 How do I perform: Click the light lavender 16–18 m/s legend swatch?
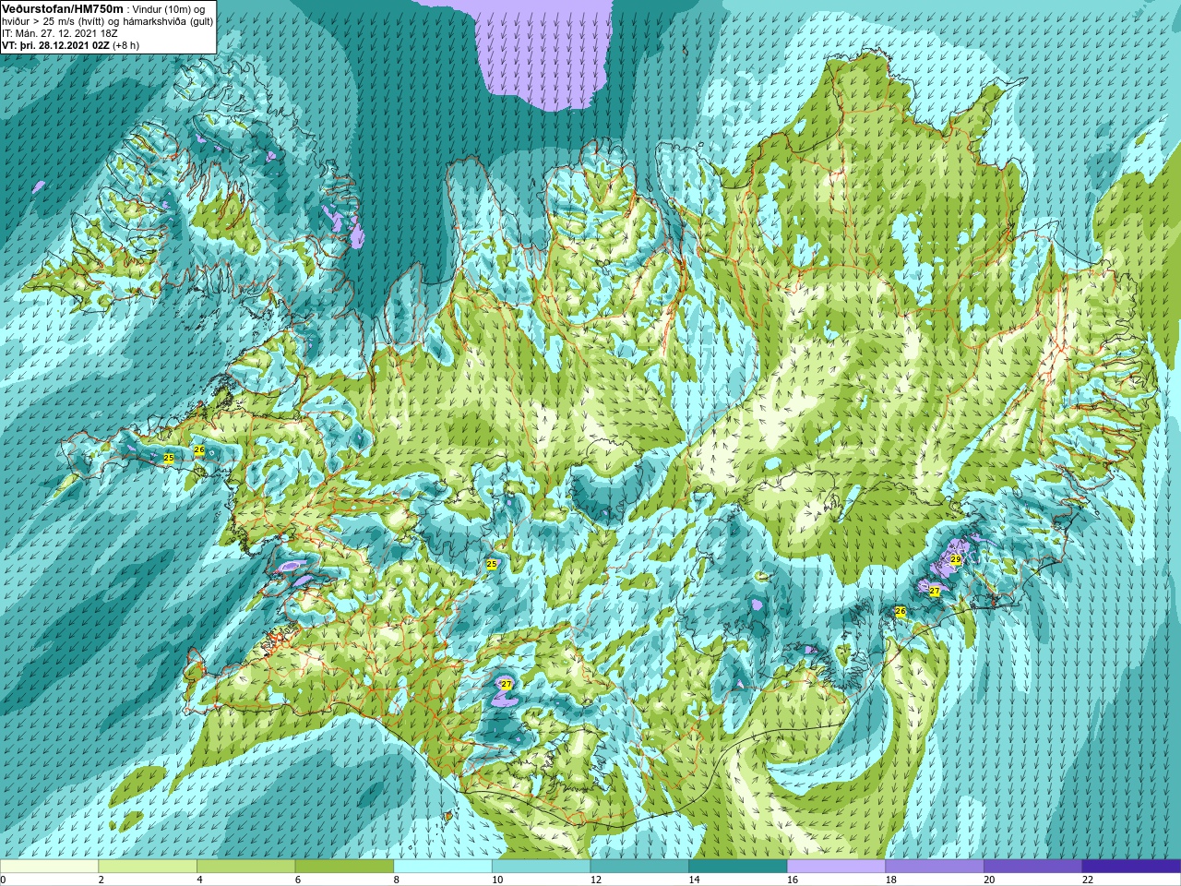pos(837,867)
